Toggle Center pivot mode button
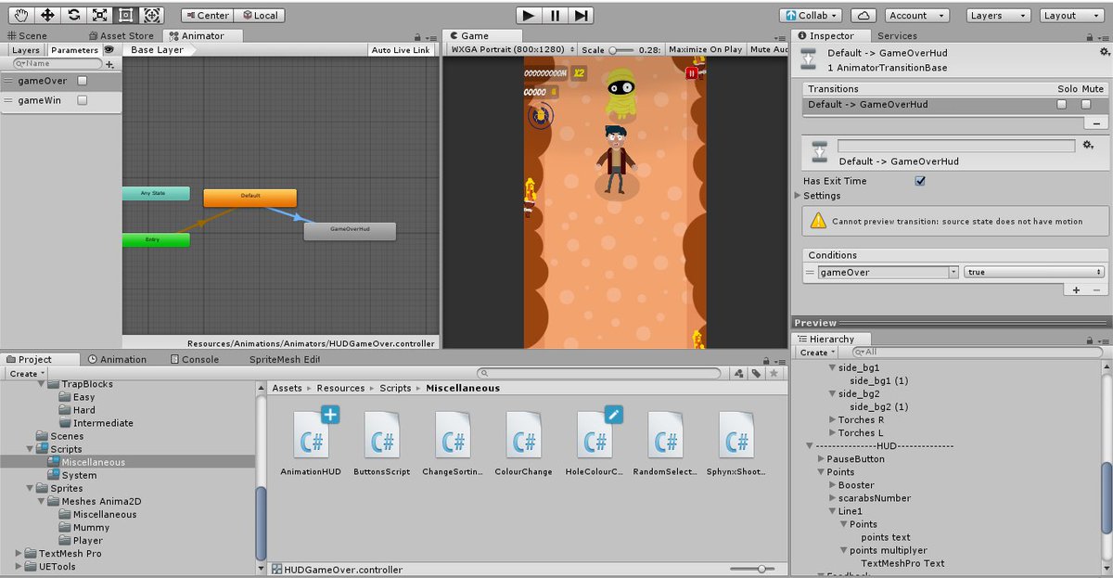Viewport: 1113px width, 578px height. point(207,15)
